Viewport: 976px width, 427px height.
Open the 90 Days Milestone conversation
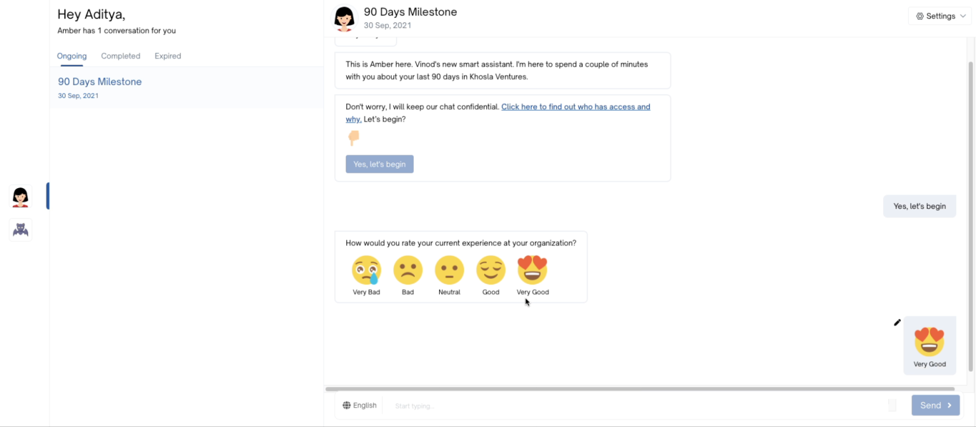[x=100, y=82]
